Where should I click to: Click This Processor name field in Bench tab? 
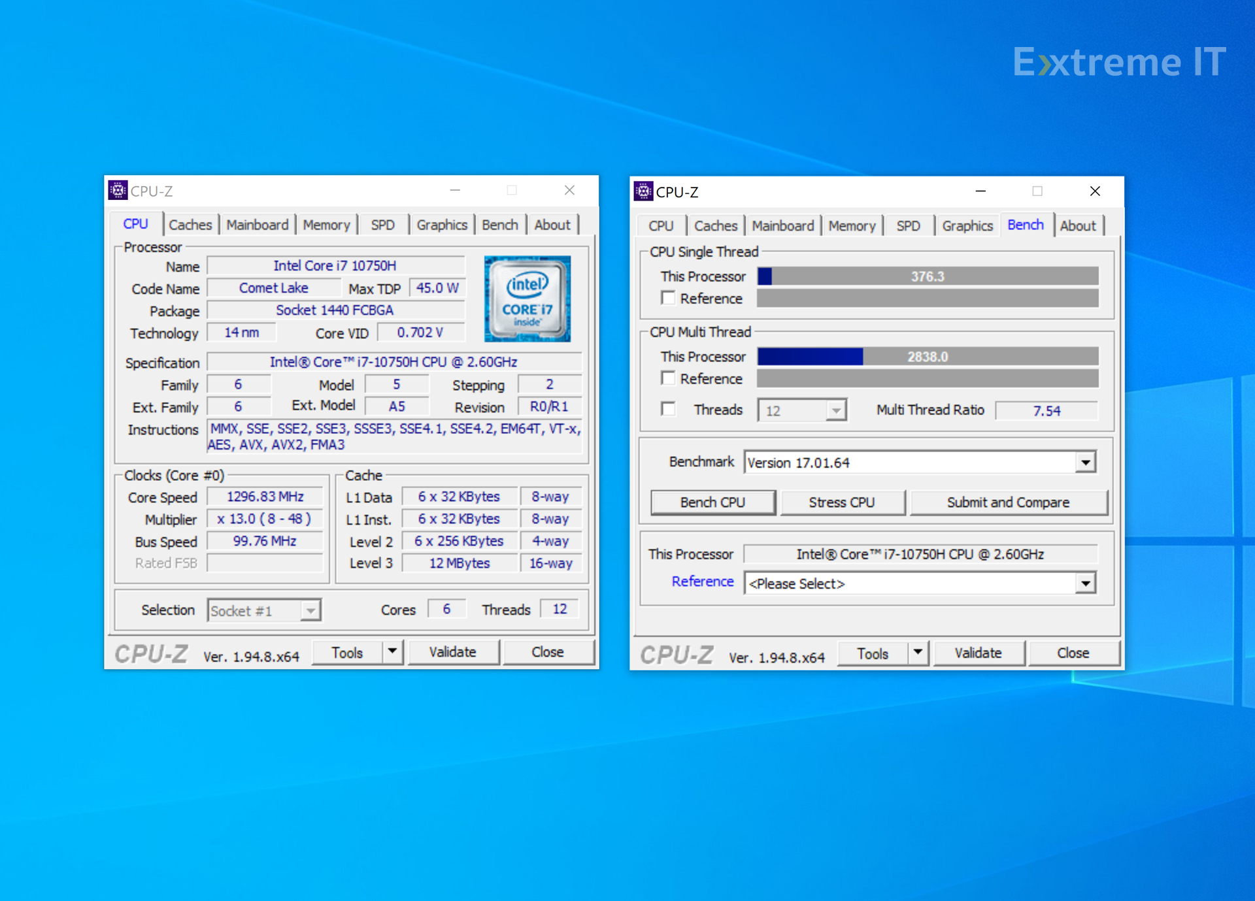click(920, 554)
